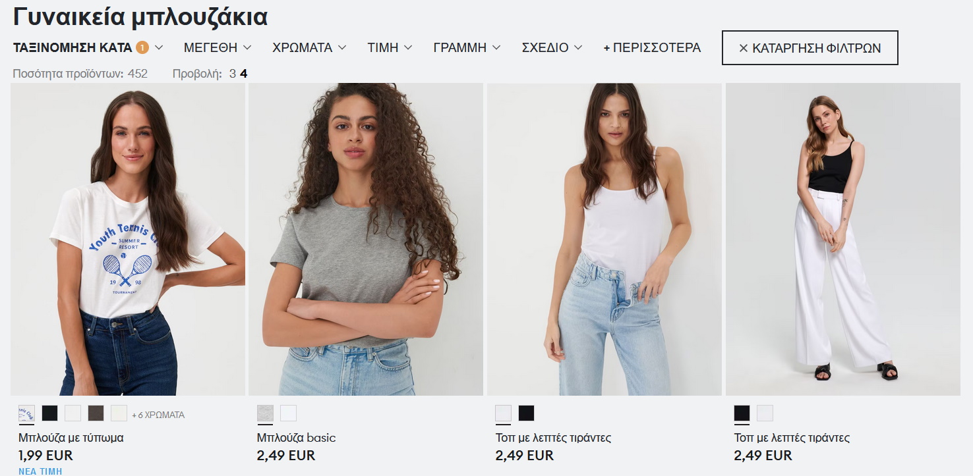Open the Youth Tennis Club t-shirt photo

pyautogui.click(x=128, y=239)
